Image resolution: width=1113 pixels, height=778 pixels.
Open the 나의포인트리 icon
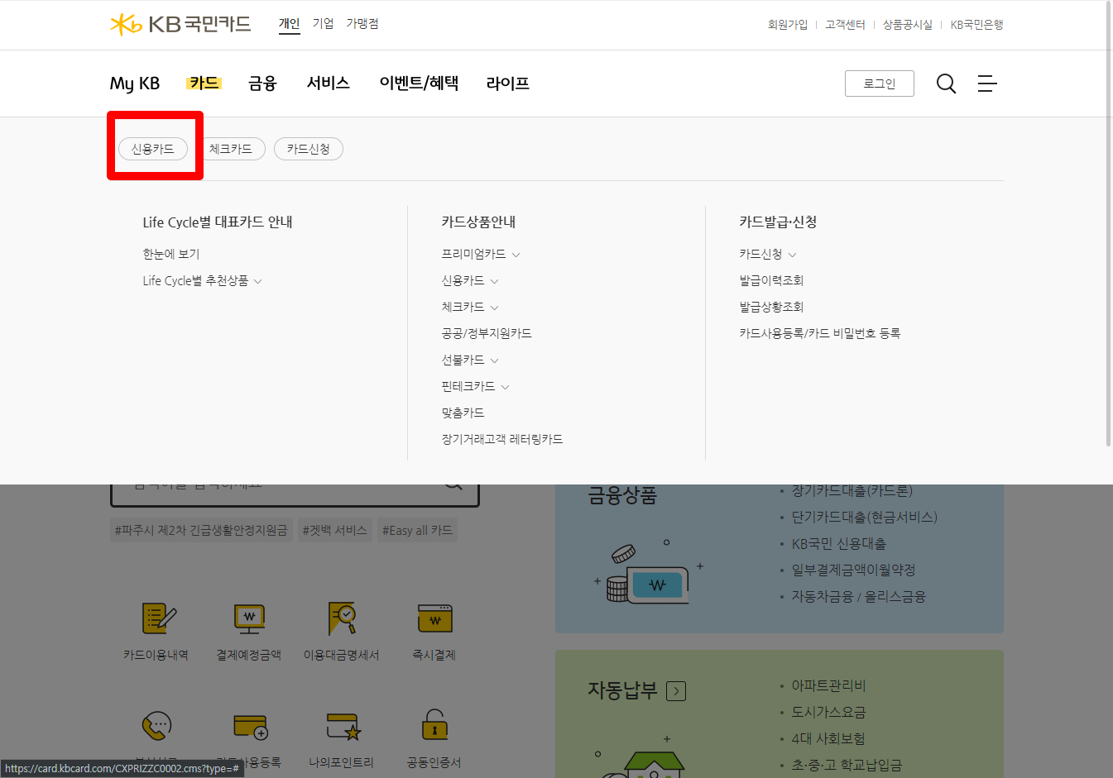pos(343,727)
